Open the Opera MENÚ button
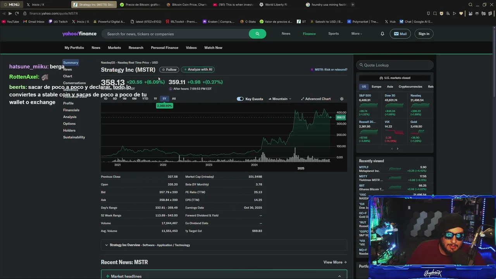Image resolution: width=496 pixels, height=279 pixels. point(12,5)
